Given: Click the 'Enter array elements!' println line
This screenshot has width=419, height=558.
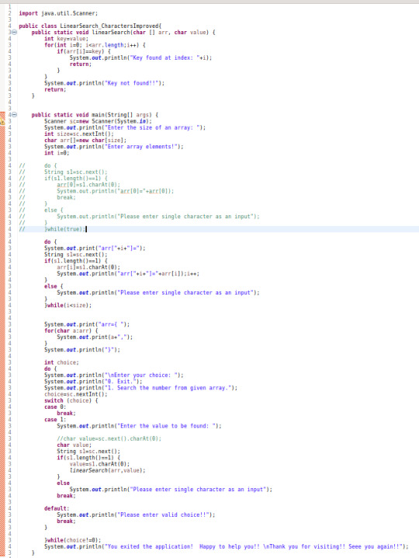Looking at the screenshot, I should click(x=114, y=147).
